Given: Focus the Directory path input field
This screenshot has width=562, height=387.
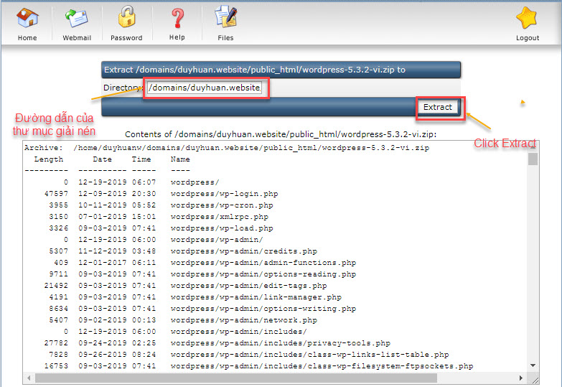Looking at the screenshot, I should pyautogui.click(x=206, y=88).
